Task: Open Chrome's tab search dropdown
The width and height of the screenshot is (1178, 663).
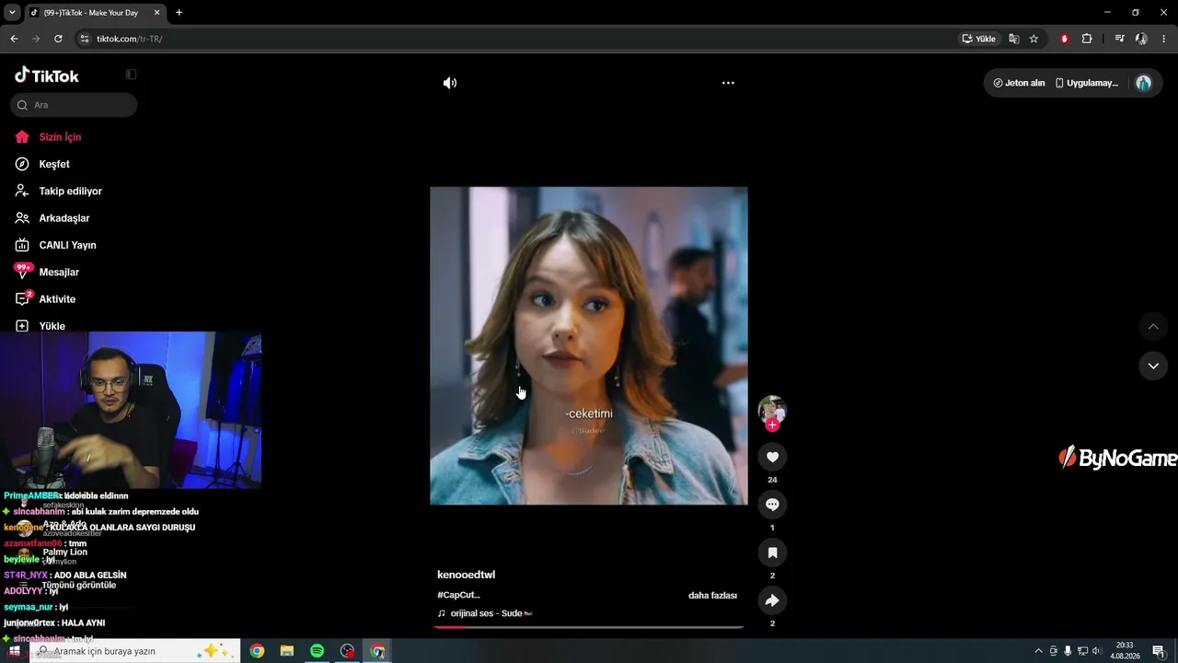Action: [x=12, y=13]
